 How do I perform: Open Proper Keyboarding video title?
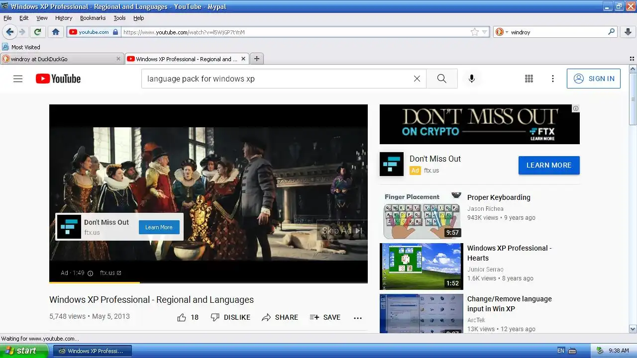[x=499, y=197]
